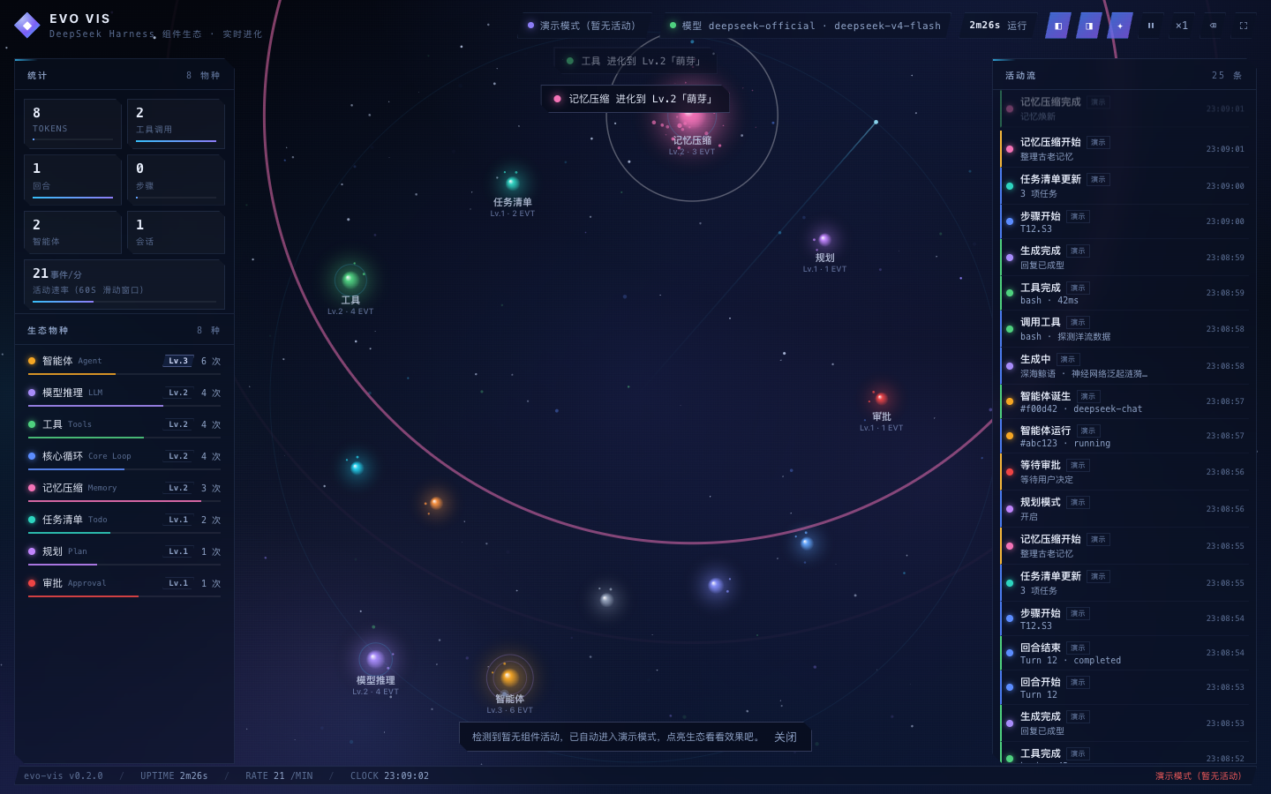Click the 回合 stat card
The image size is (1271, 794).
(x=72, y=180)
